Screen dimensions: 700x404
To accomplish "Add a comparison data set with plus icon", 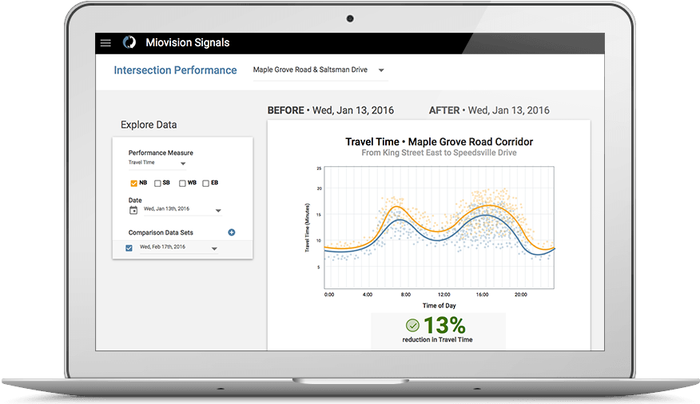I will click(232, 232).
